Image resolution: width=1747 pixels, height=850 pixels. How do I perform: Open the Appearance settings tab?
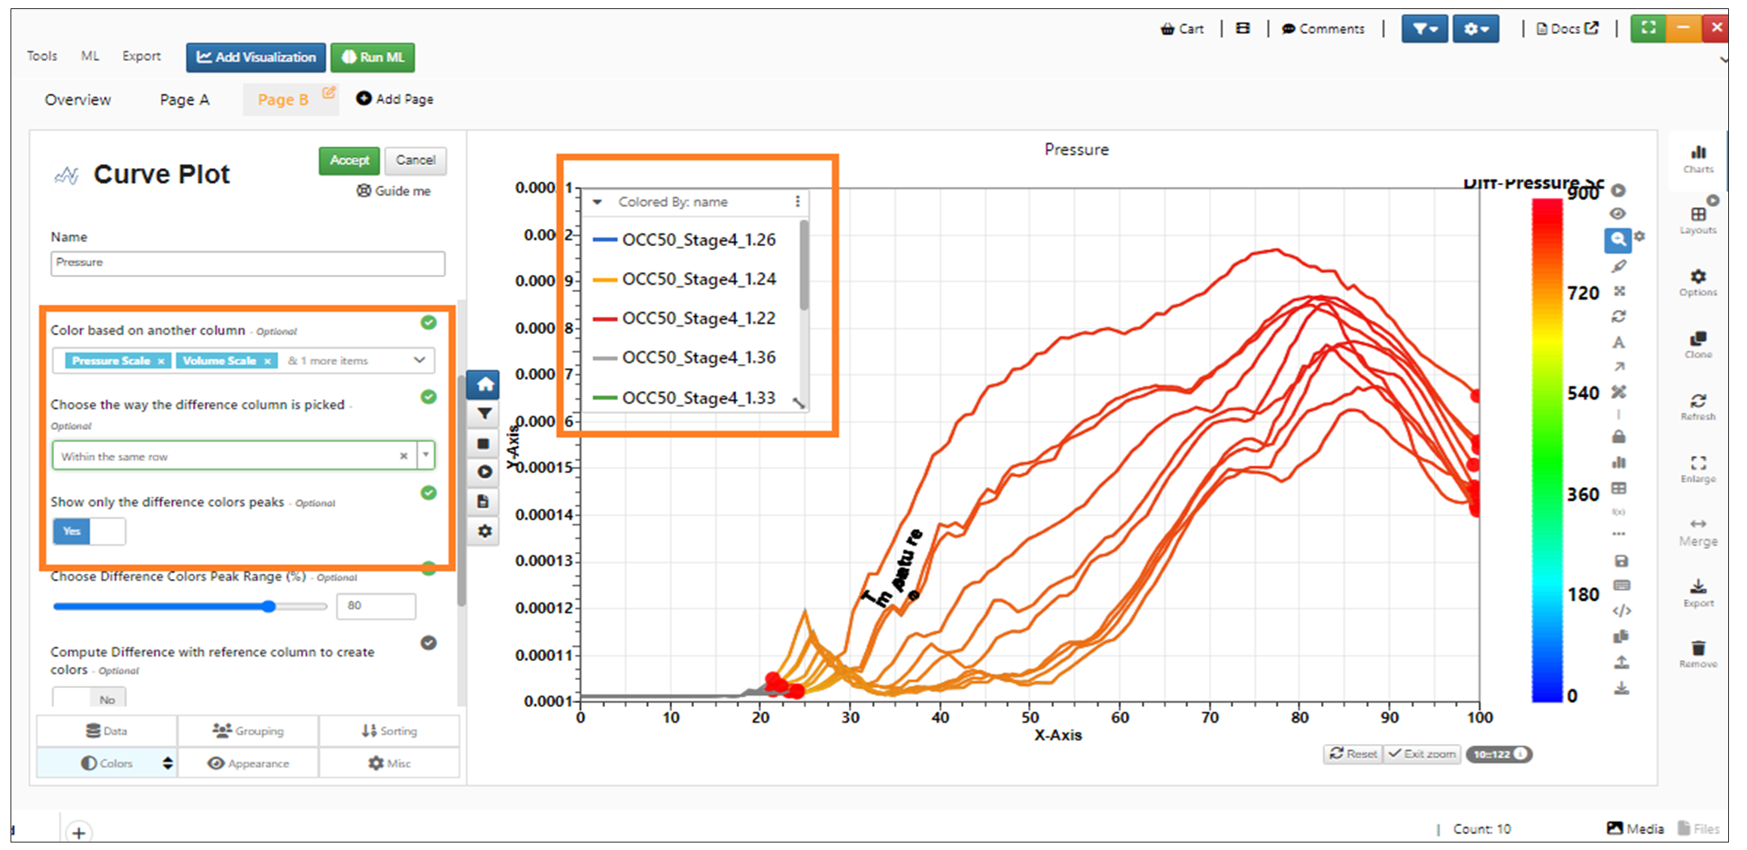point(248,763)
